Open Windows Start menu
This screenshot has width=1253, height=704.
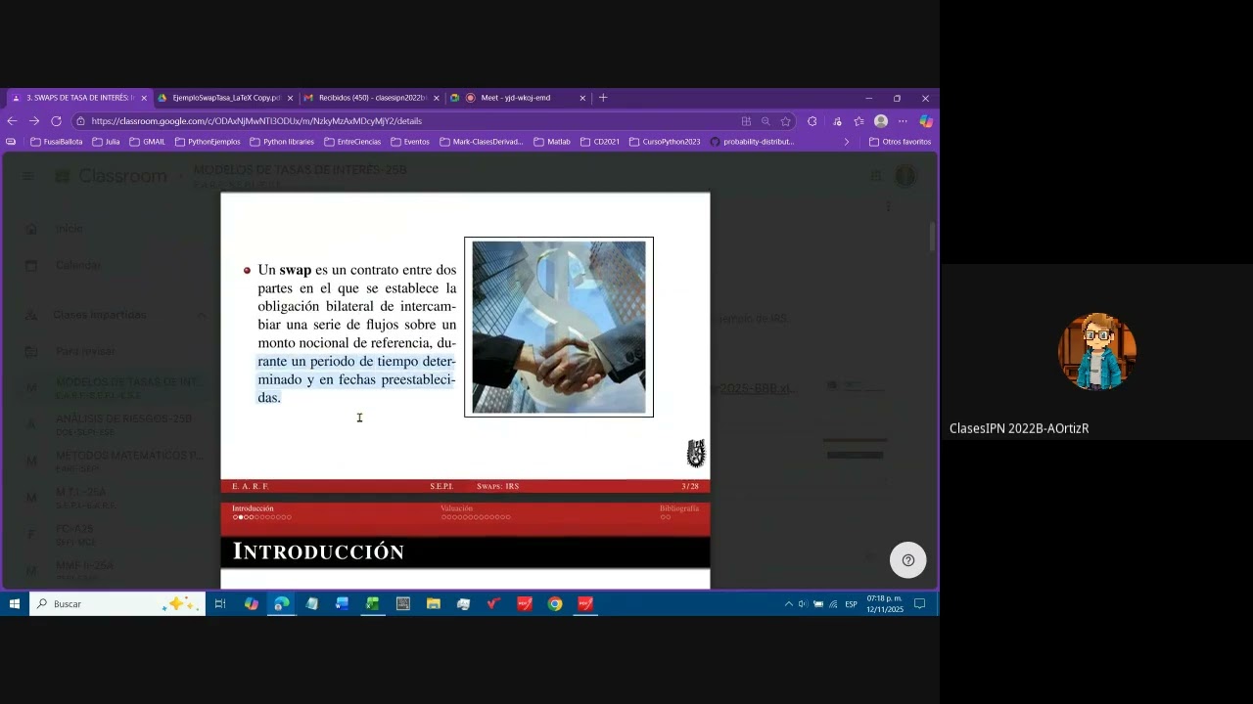point(15,604)
